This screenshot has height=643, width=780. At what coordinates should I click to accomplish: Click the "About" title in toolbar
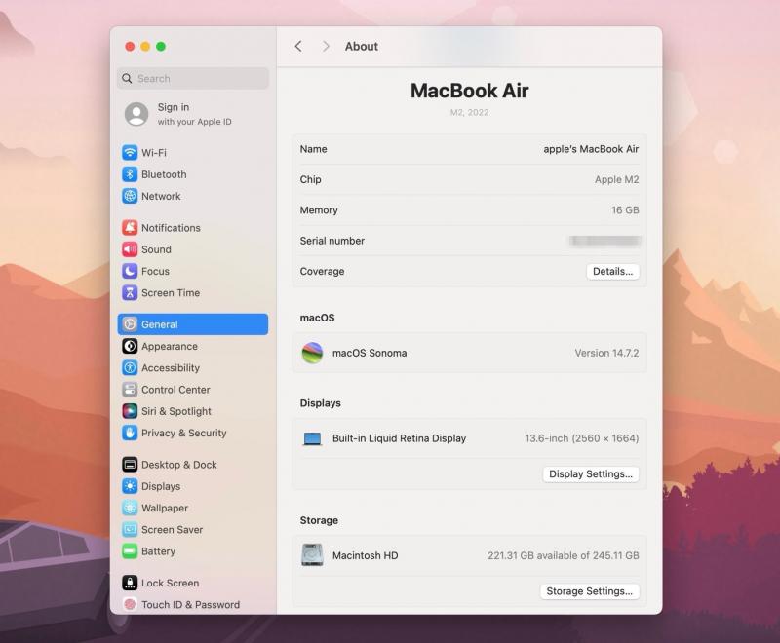click(362, 46)
